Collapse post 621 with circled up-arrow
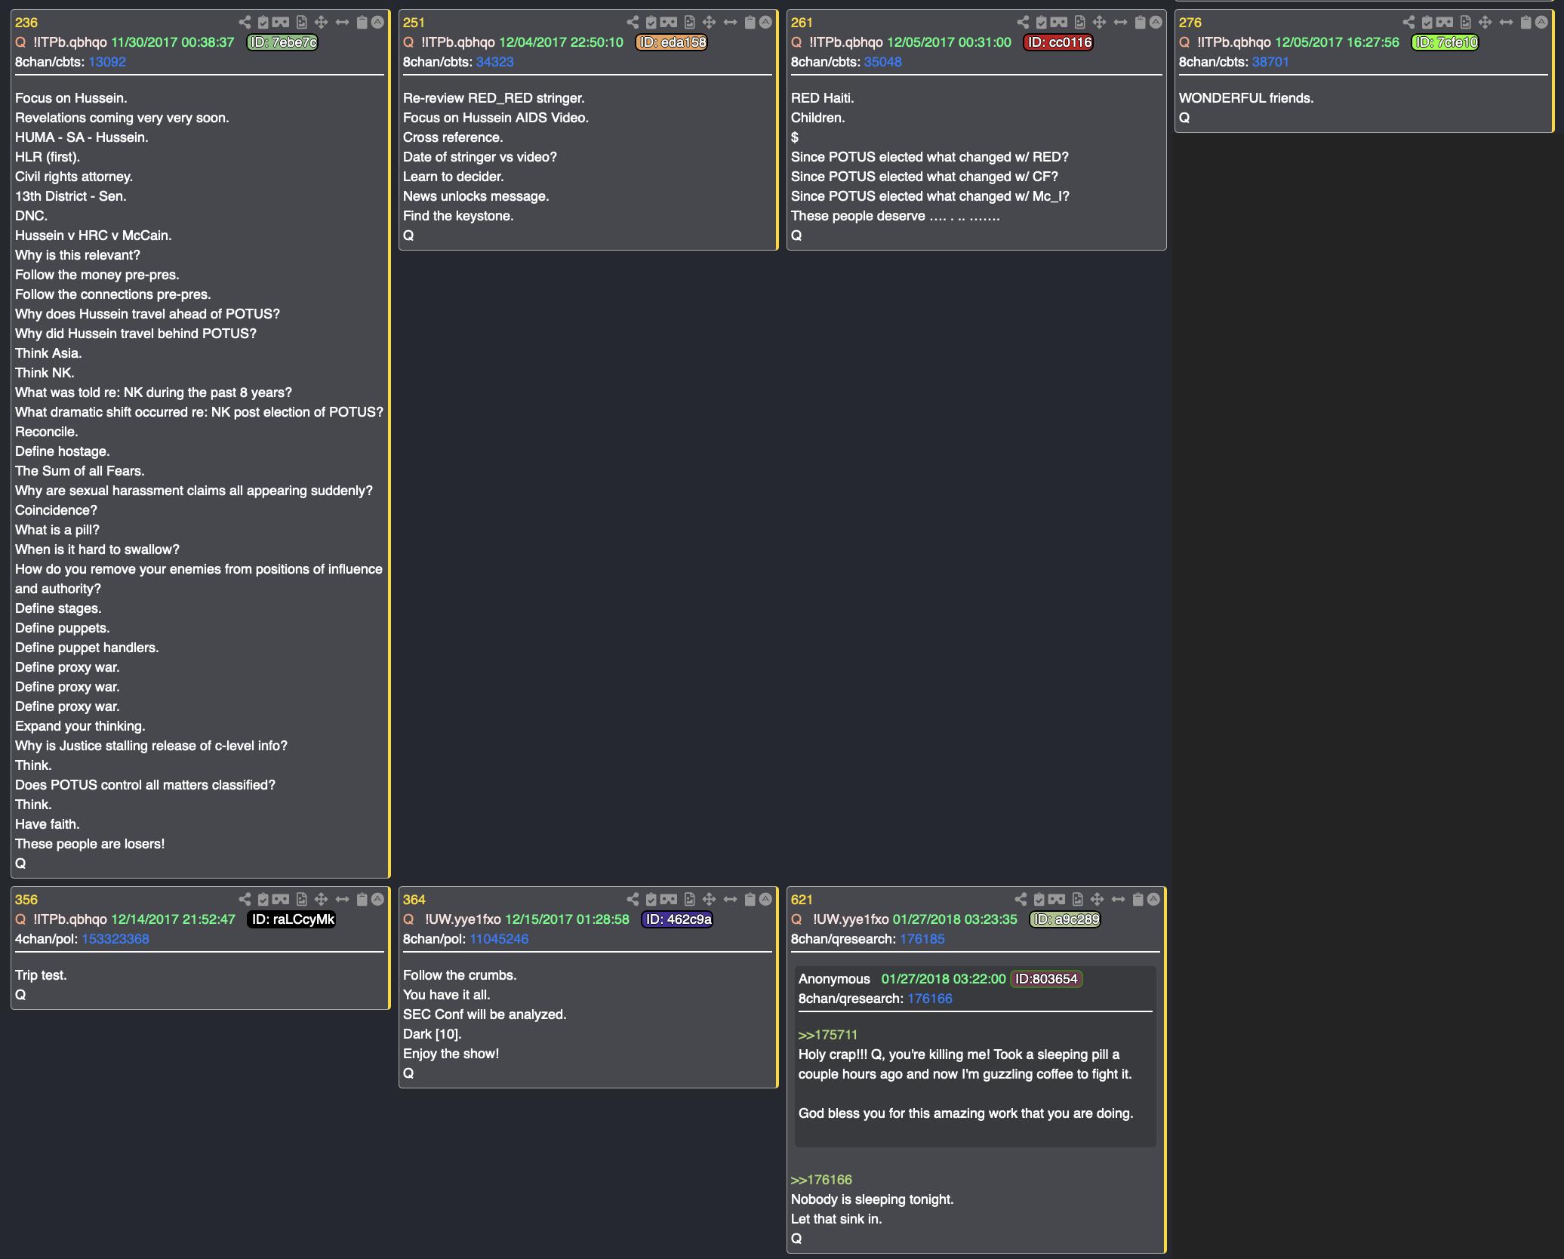The width and height of the screenshot is (1564, 1259). 1154,899
